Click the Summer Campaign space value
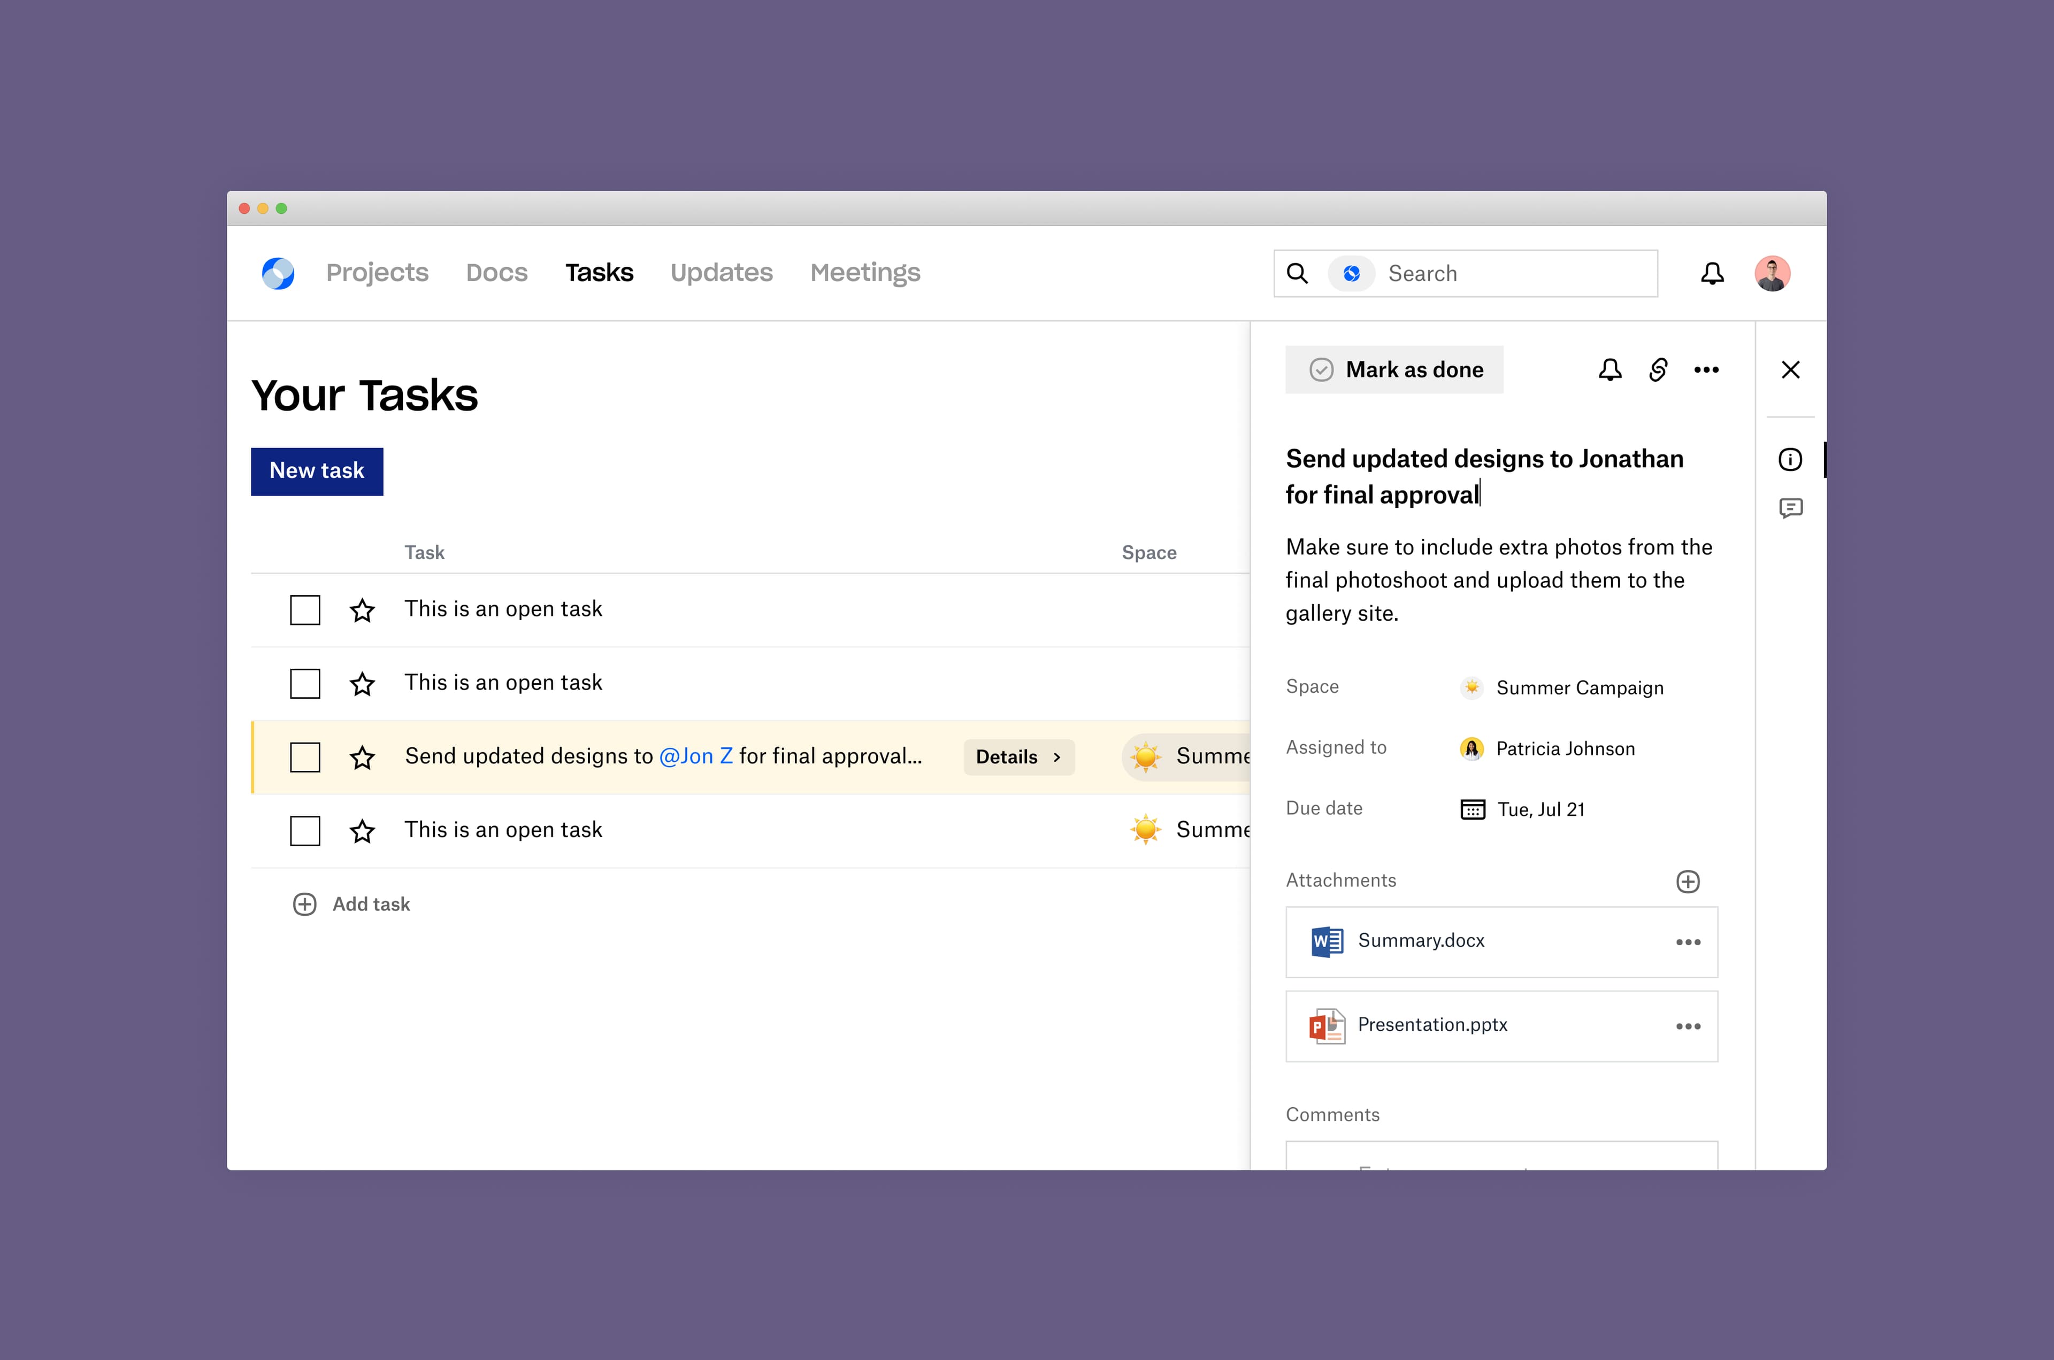 click(1562, 688)
